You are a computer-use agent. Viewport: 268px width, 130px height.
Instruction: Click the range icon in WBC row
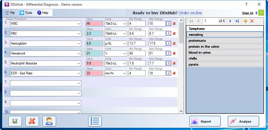pos(169,24)
